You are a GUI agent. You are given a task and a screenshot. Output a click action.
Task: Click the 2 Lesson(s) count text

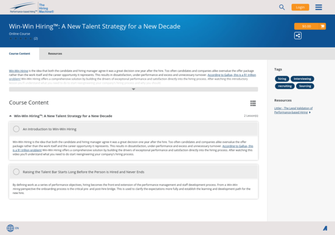tap(251, 116)
